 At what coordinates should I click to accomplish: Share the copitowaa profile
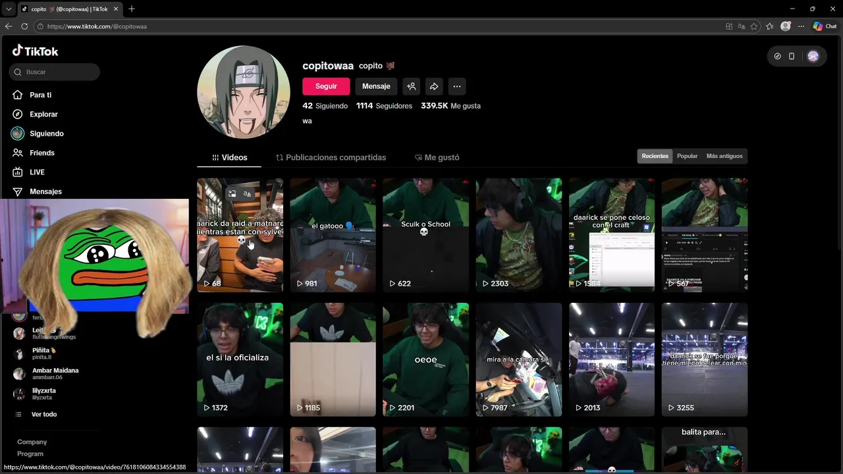[434, 86]
